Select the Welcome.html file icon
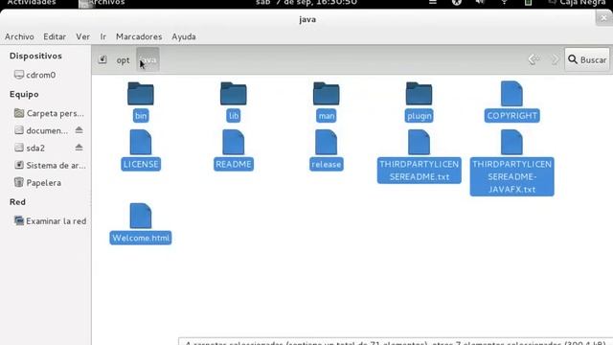The image size is (613, 345). click(x=141, y=216)
